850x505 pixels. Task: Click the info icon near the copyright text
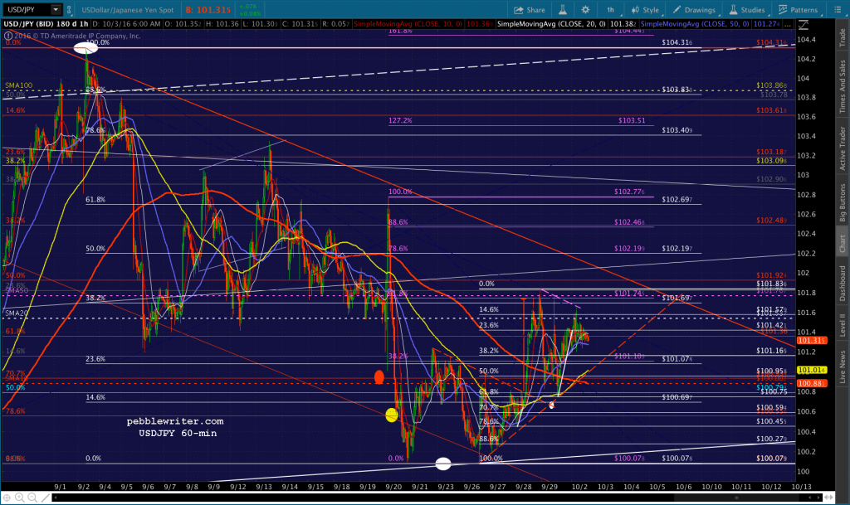[8, 36]
